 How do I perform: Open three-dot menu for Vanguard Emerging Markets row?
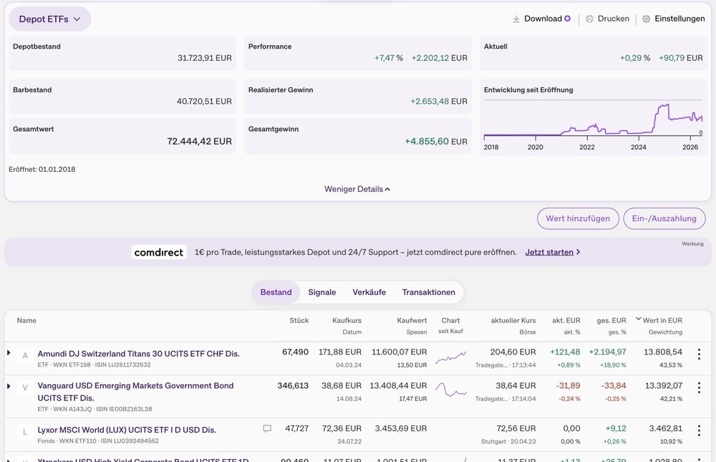point(699,388)
